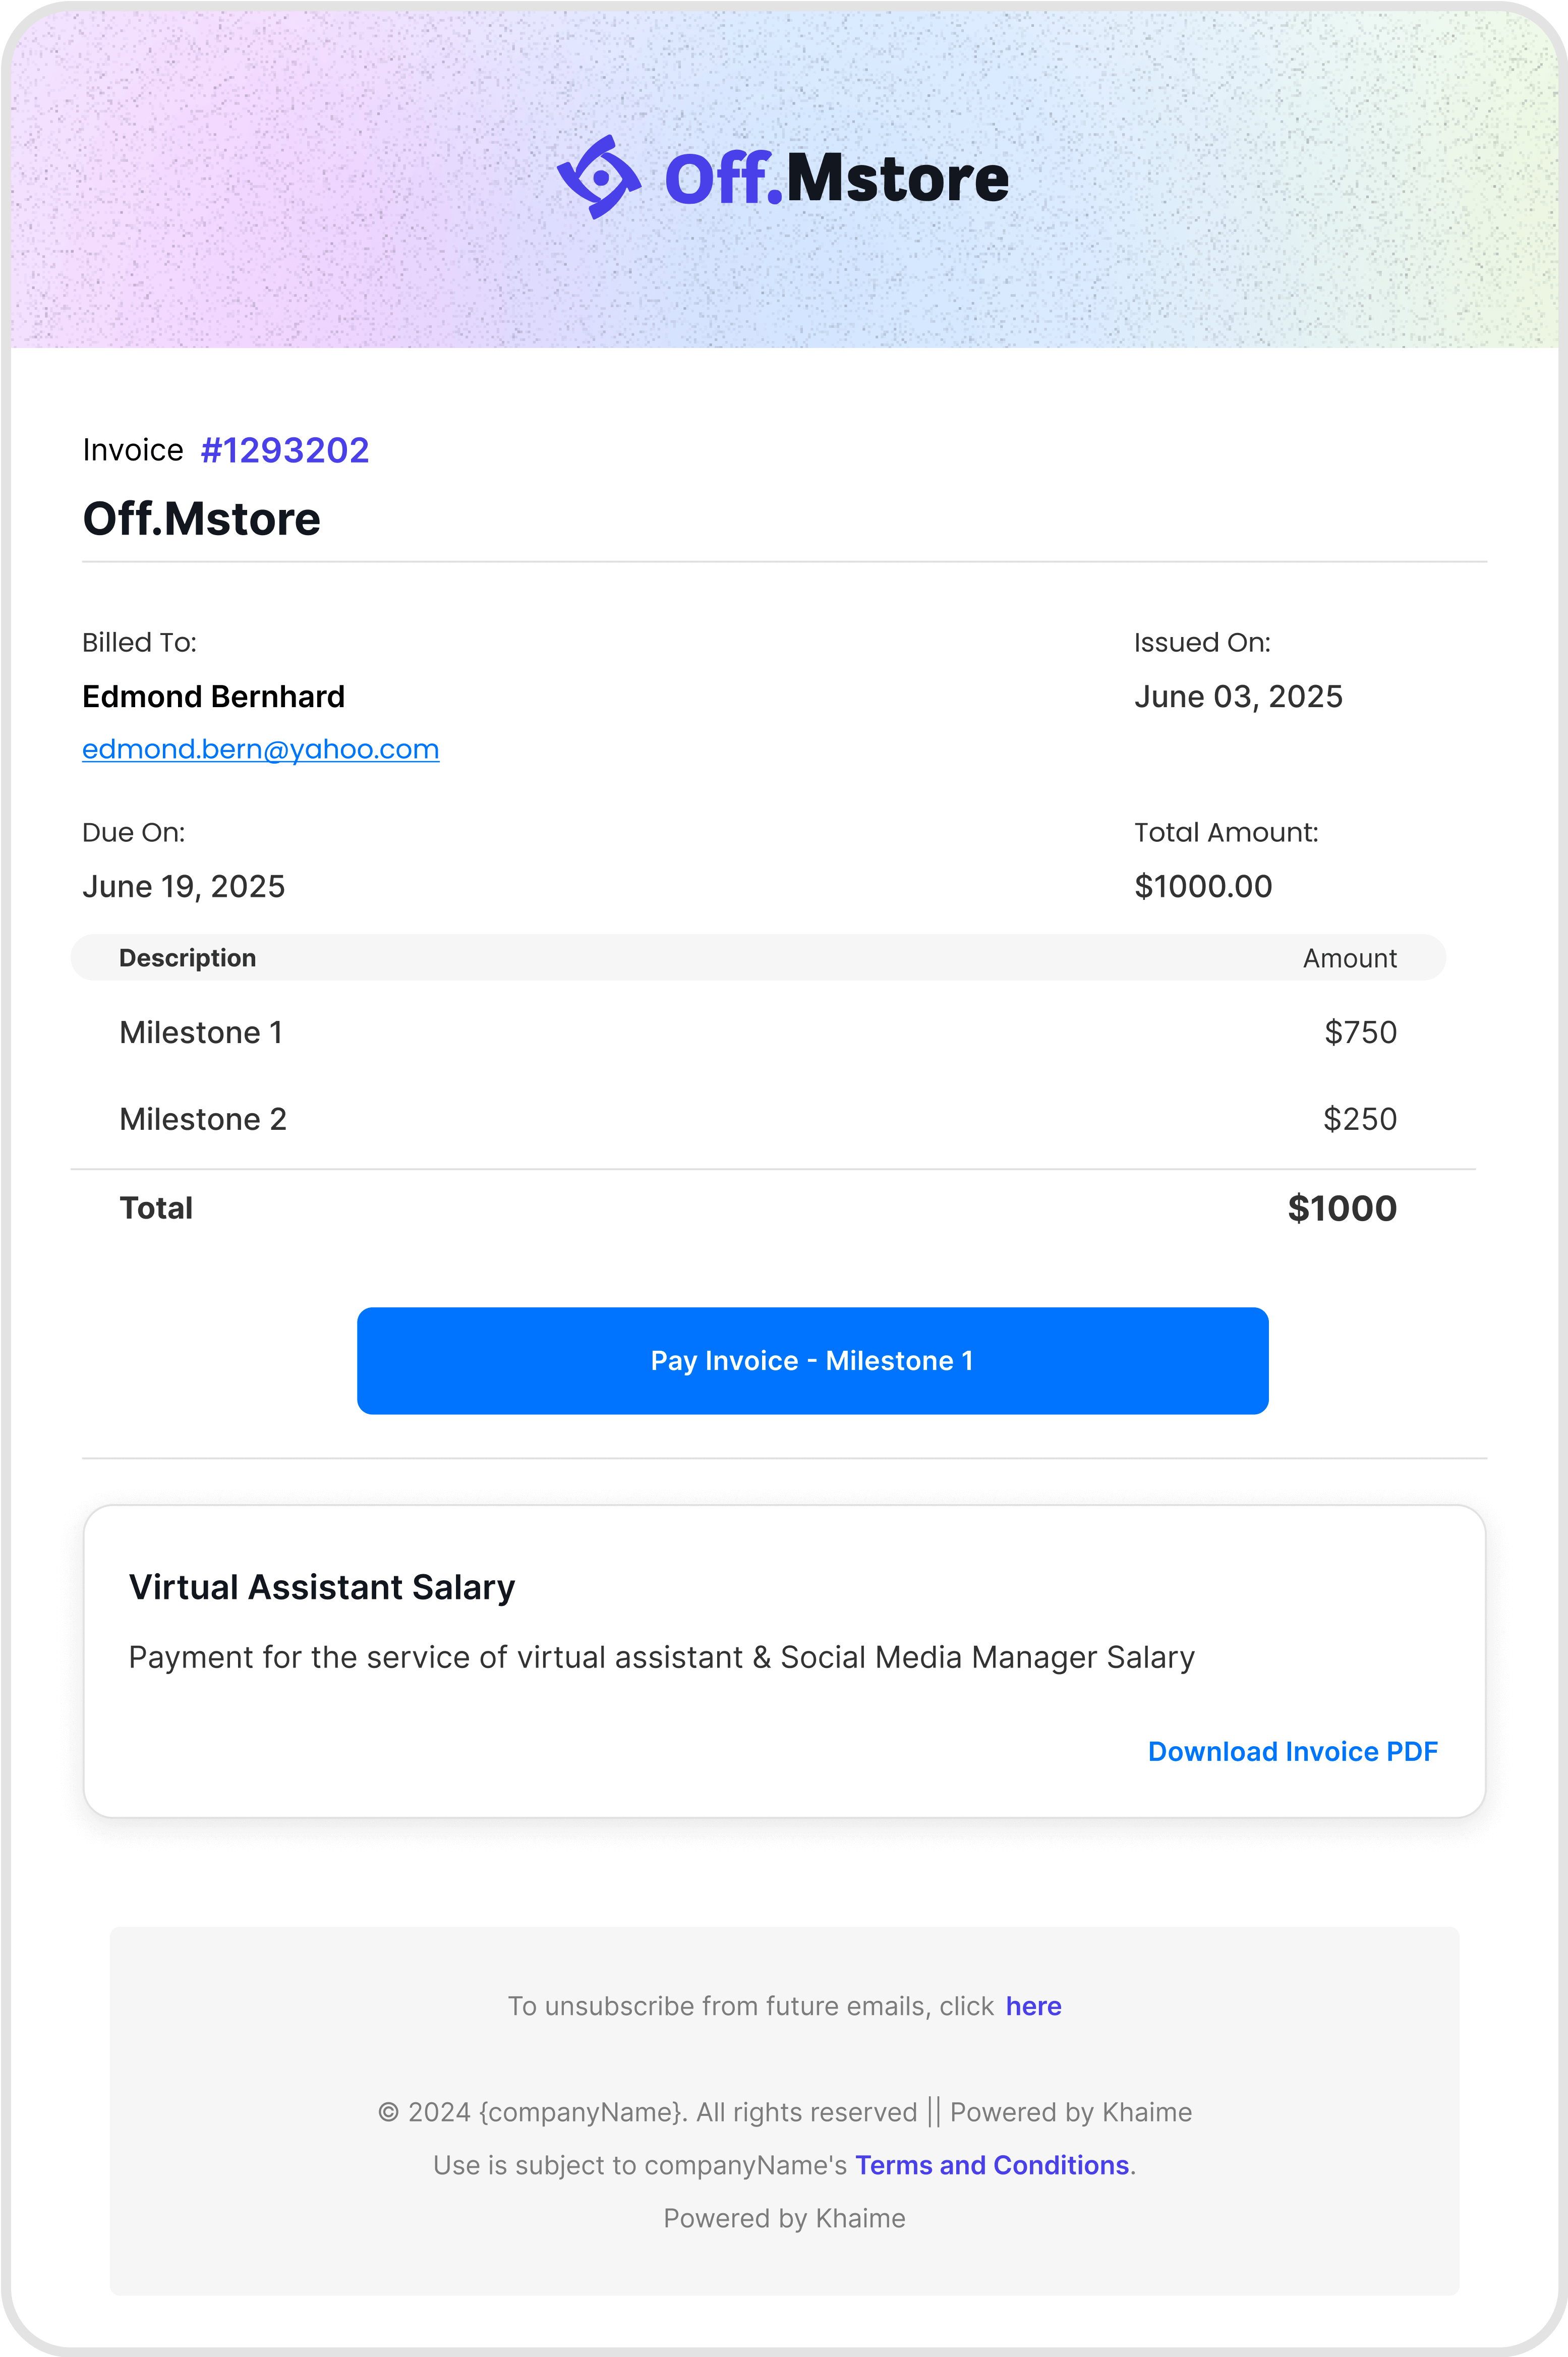The image size is (1568, 2357).
Task: Click the Total row label
Action: tap(156, 1208)
